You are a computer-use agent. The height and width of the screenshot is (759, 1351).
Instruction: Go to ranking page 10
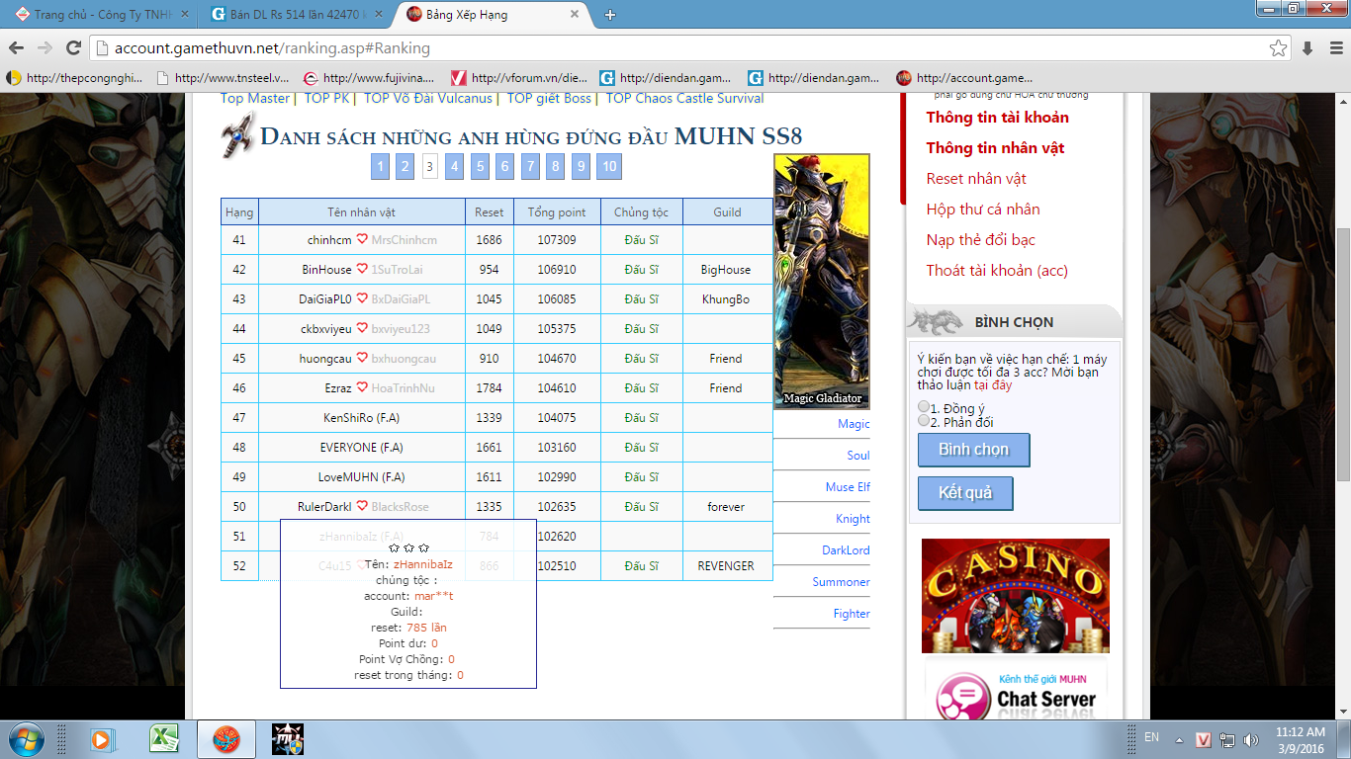(609, 166)
